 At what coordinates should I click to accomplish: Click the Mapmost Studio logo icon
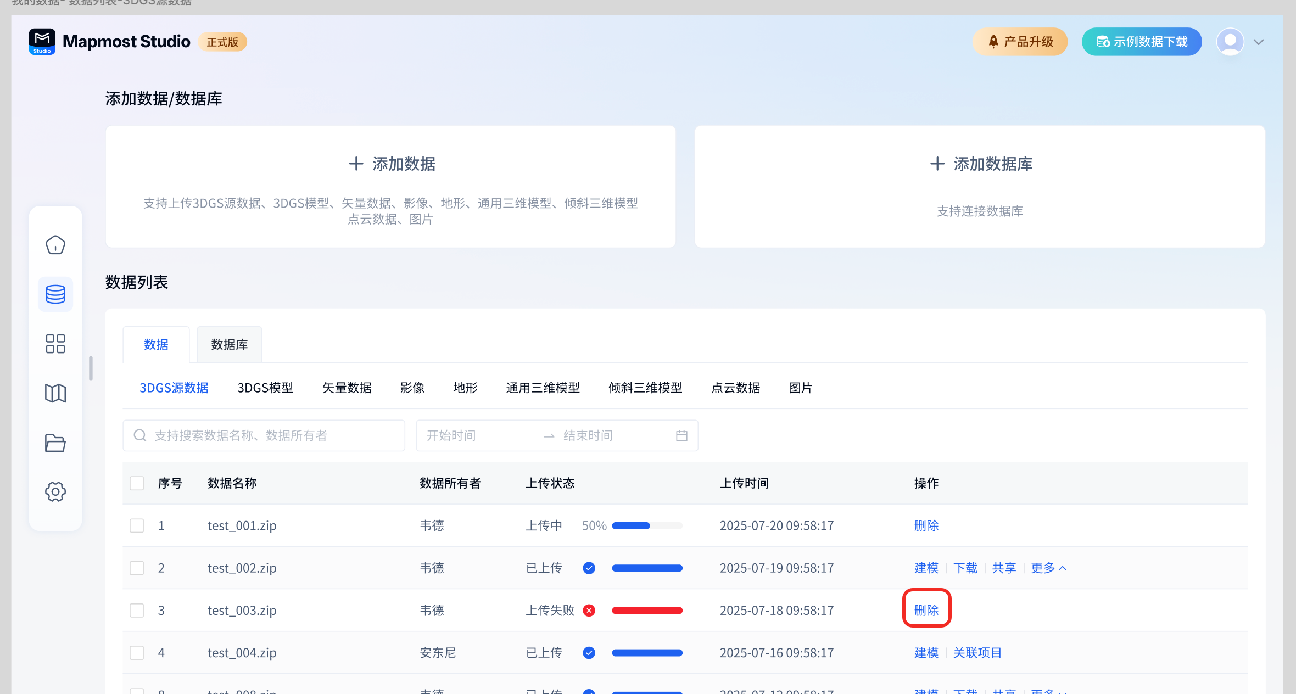pyautogui.click(x=42, y=42)
